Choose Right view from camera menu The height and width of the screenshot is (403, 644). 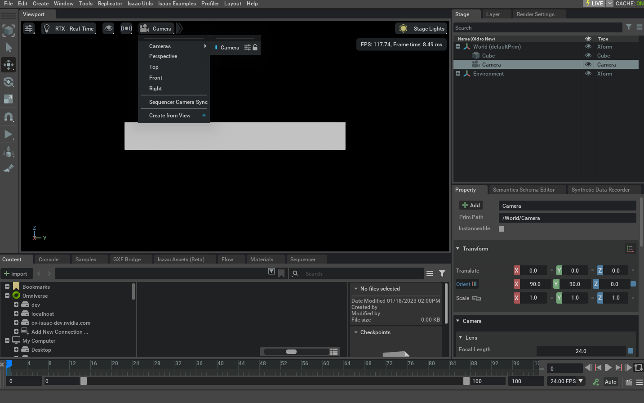(x=155, y=89)
